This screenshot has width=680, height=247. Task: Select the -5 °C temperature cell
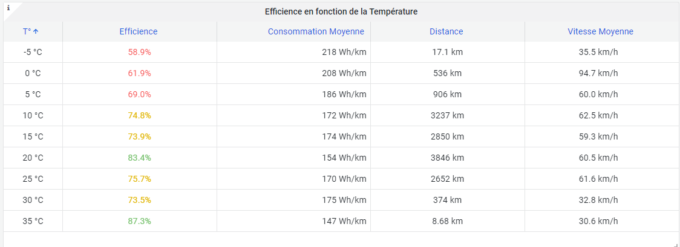(33, 52)
